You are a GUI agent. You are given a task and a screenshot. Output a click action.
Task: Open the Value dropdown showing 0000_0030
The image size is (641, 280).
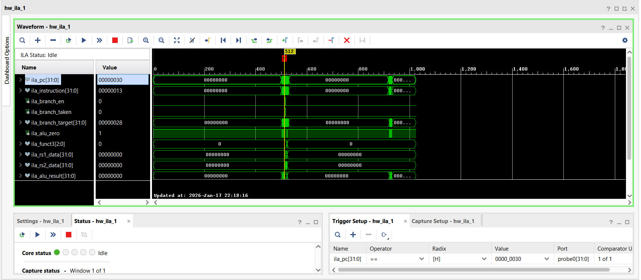coord(523,259)
